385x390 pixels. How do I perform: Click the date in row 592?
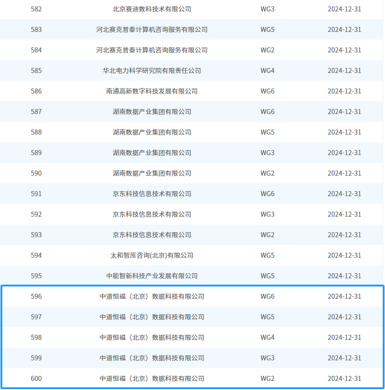344,214
